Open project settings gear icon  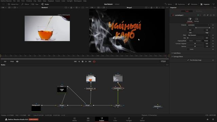pos(213,119)
